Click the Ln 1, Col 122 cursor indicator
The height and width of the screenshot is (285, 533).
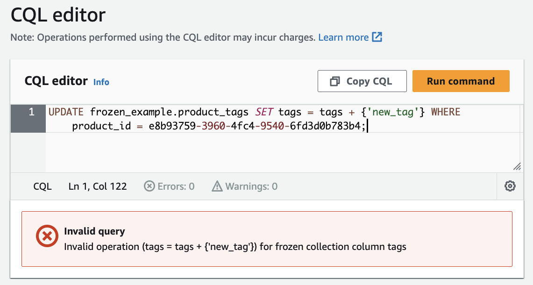98,186
